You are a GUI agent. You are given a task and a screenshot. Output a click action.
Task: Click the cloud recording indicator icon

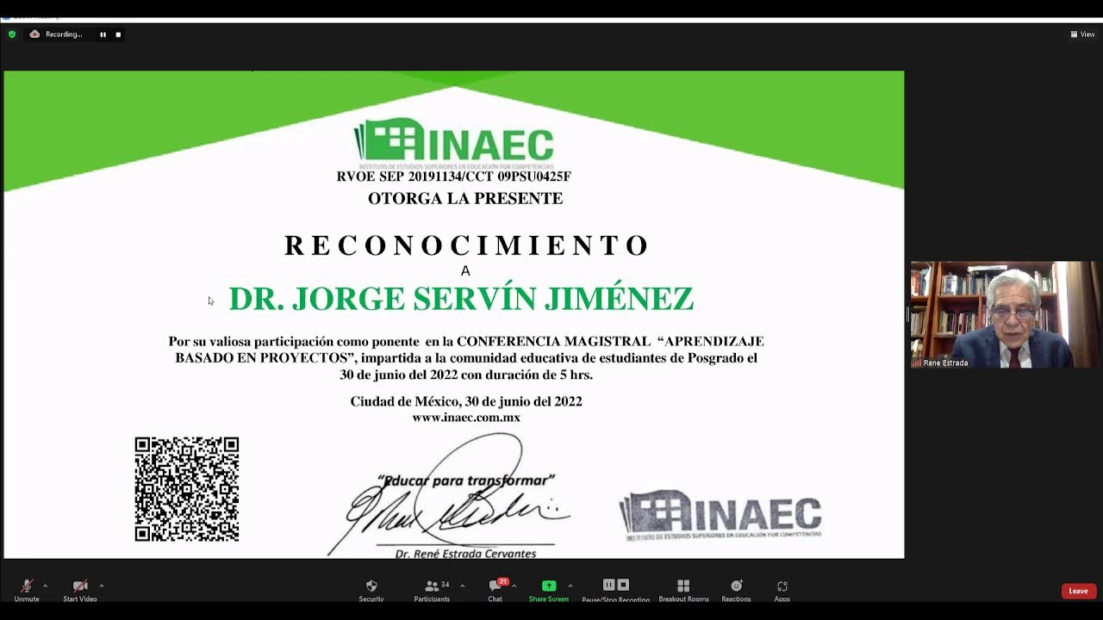(34, 34)
